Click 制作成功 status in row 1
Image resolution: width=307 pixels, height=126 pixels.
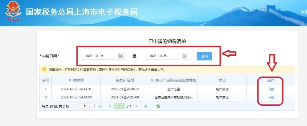[x=222, y=89]
